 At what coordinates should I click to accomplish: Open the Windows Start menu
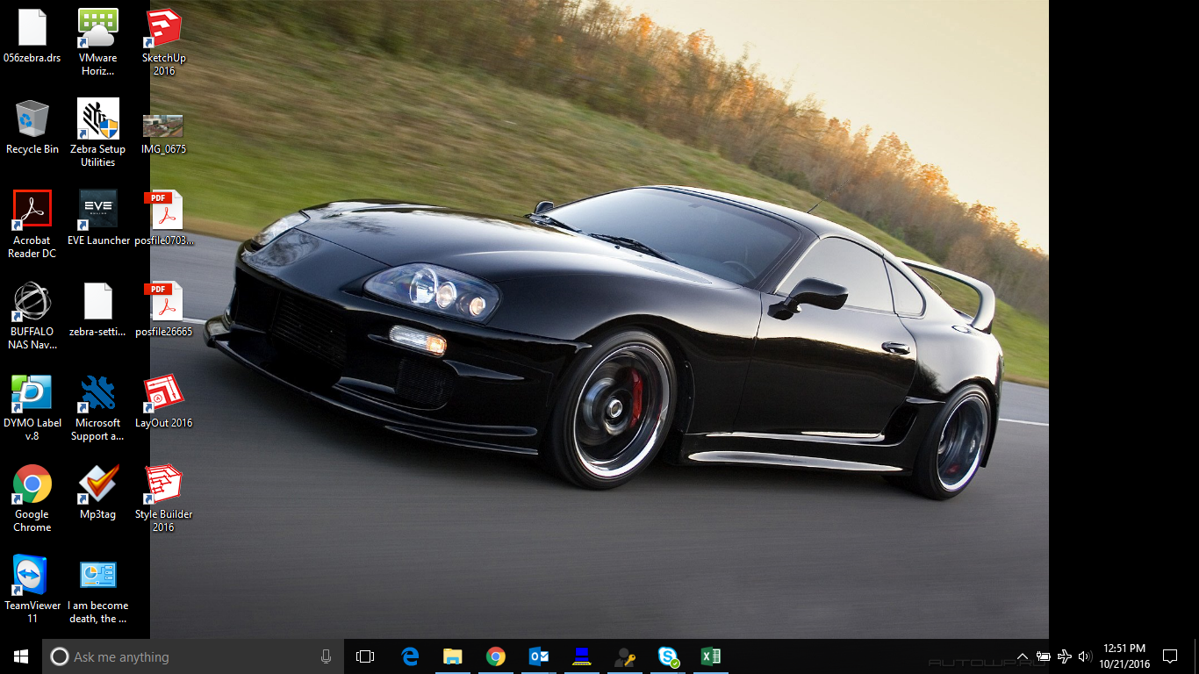pyautogui.click(x=21, y=656)
